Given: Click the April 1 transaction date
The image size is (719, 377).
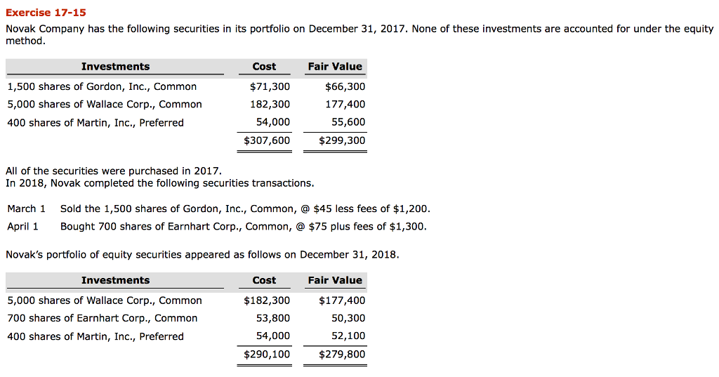Looking at the screenshot, I should (23, 227).
